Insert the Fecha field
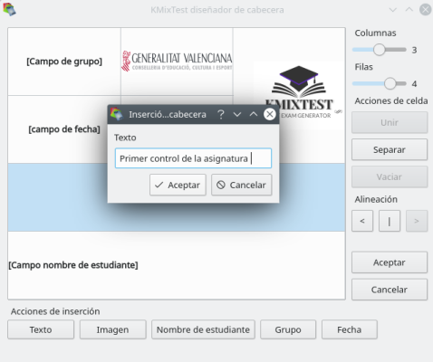 coord(350,329)
